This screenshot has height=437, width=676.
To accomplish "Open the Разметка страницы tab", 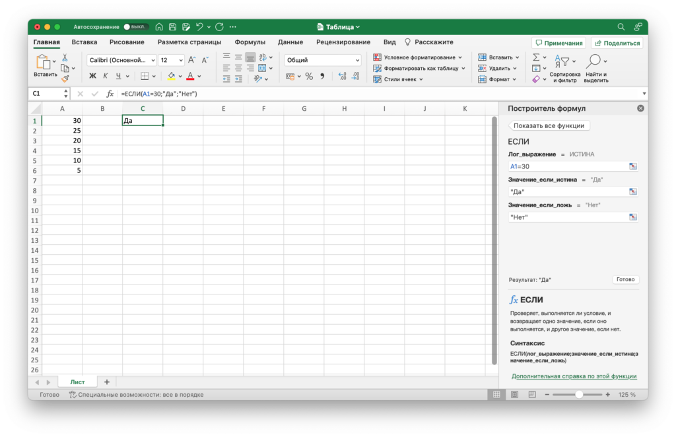I will coord(189,42).
